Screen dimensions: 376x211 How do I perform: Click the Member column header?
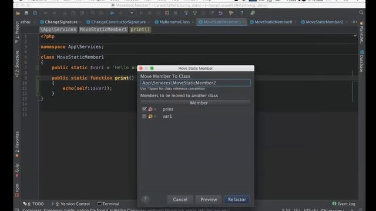coord(196,103)
